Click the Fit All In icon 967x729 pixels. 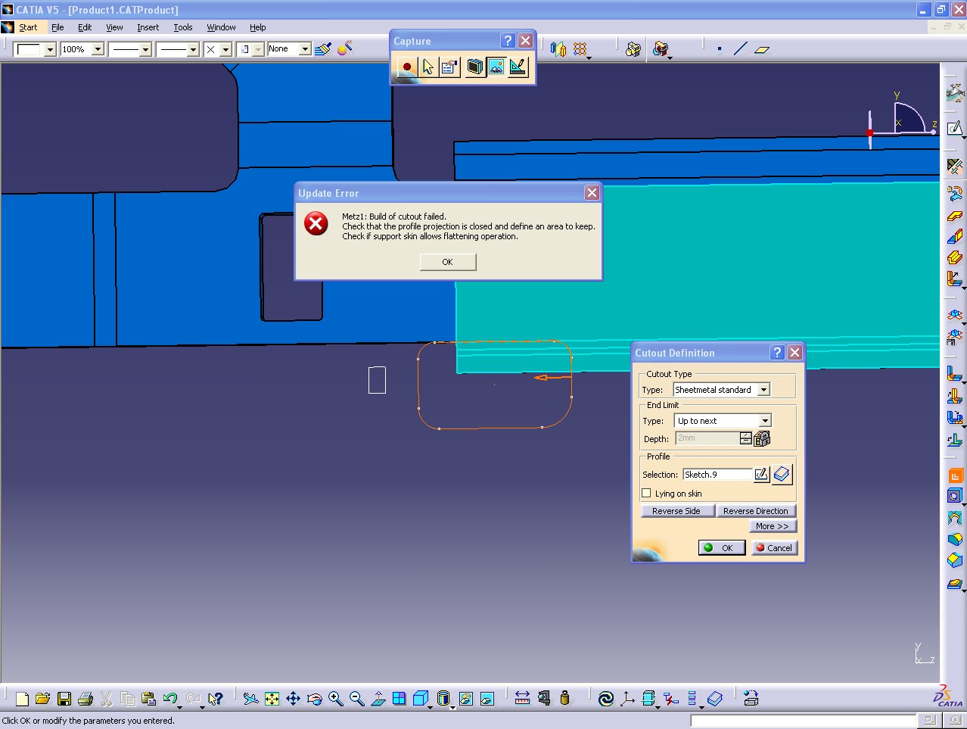[272, 699]
